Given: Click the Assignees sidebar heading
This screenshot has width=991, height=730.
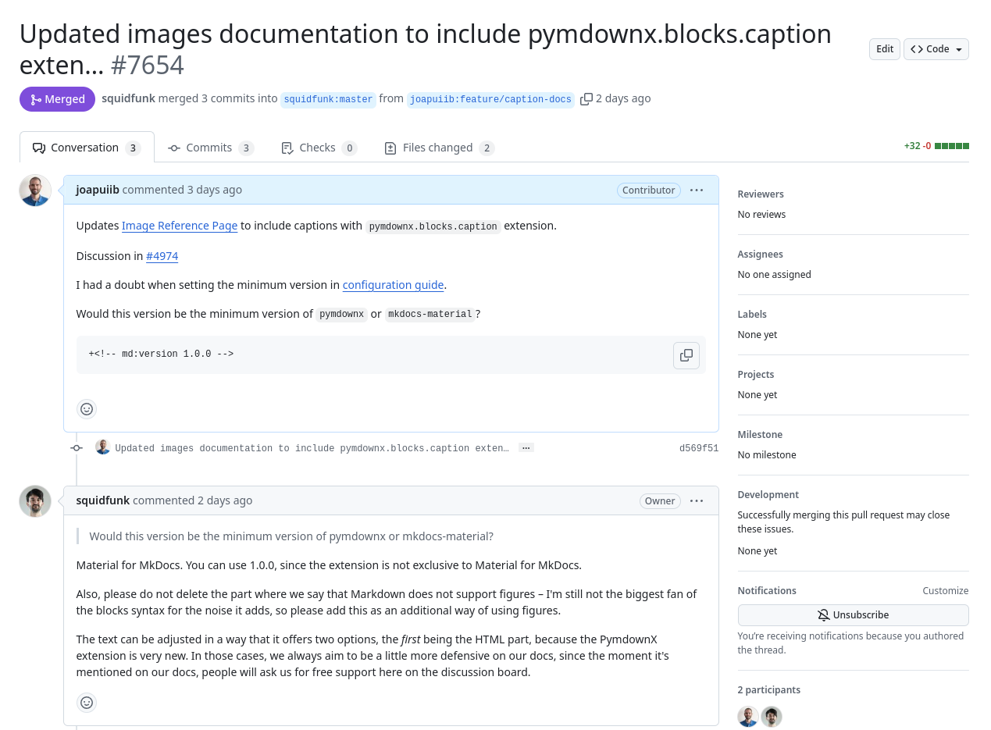Looking at the screenshot, I should coord(761,255).
